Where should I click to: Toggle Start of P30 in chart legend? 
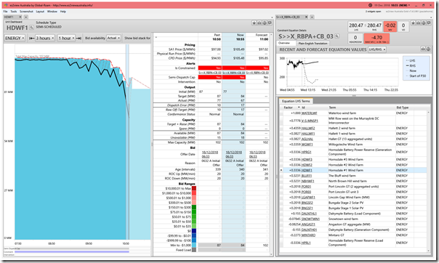[416, 76]
